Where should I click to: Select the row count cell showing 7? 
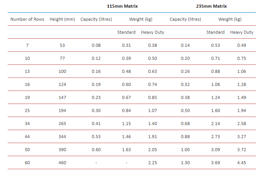(x=27, y=45)
